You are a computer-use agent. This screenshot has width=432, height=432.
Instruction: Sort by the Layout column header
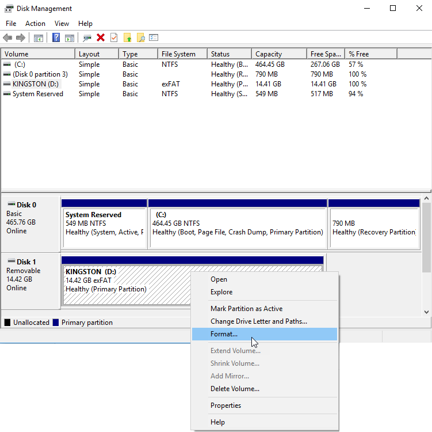97,54
